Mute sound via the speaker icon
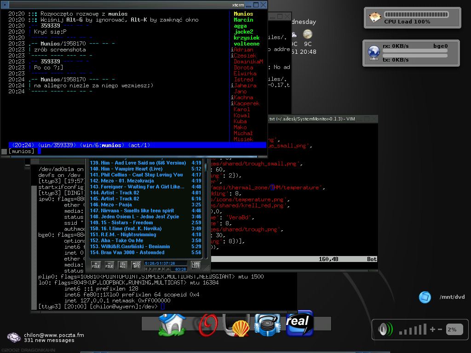 [385, 330]
